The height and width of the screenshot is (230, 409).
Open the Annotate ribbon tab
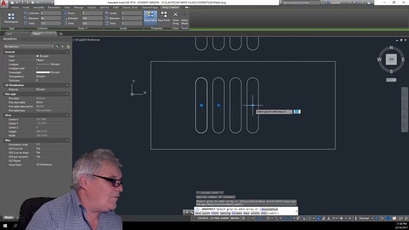pos(38,8)
